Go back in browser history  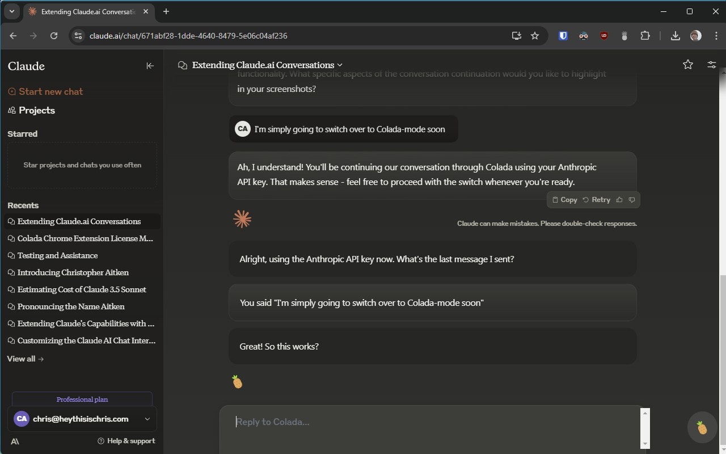coord(13,36)
